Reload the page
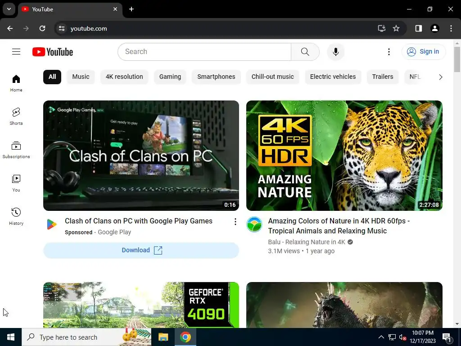The image size is (461, 346). (42, 28)
